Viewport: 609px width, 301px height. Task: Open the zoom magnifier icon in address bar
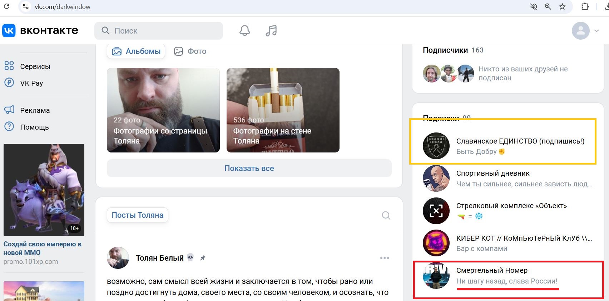548,6
